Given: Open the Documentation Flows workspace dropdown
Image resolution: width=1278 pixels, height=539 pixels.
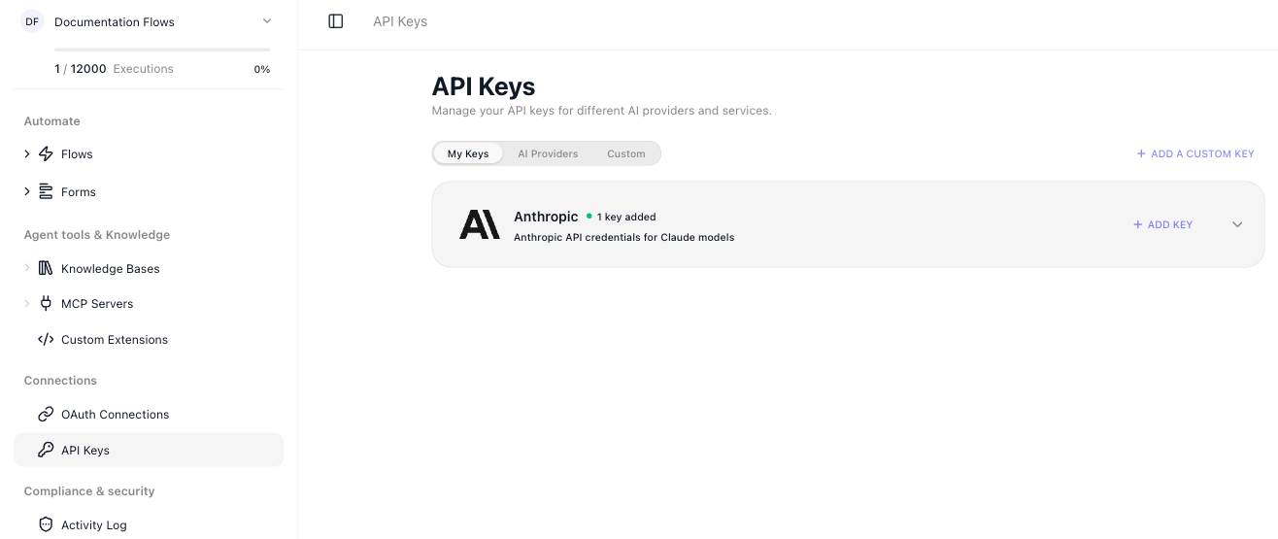Looking at the screenshot, I should pos(267,21).
